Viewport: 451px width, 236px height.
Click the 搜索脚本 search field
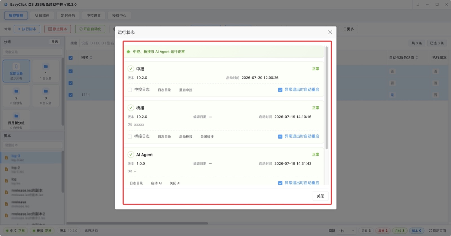[32, 145]
